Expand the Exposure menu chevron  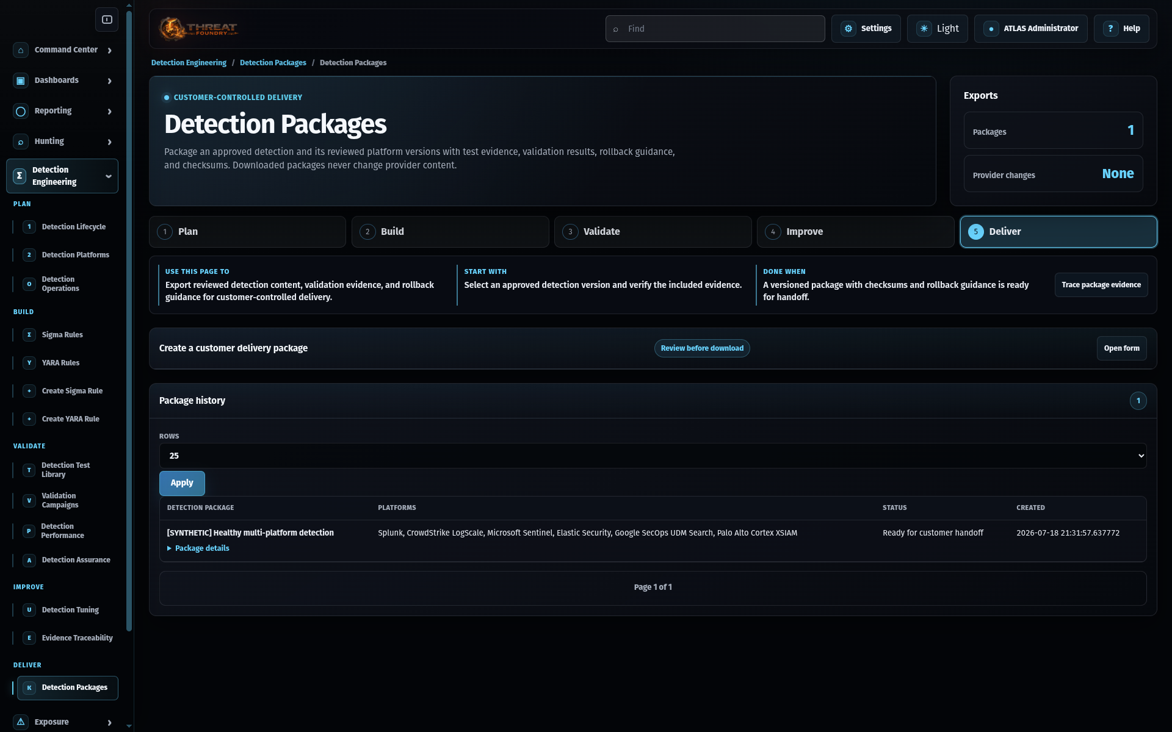tap(110, 723)
